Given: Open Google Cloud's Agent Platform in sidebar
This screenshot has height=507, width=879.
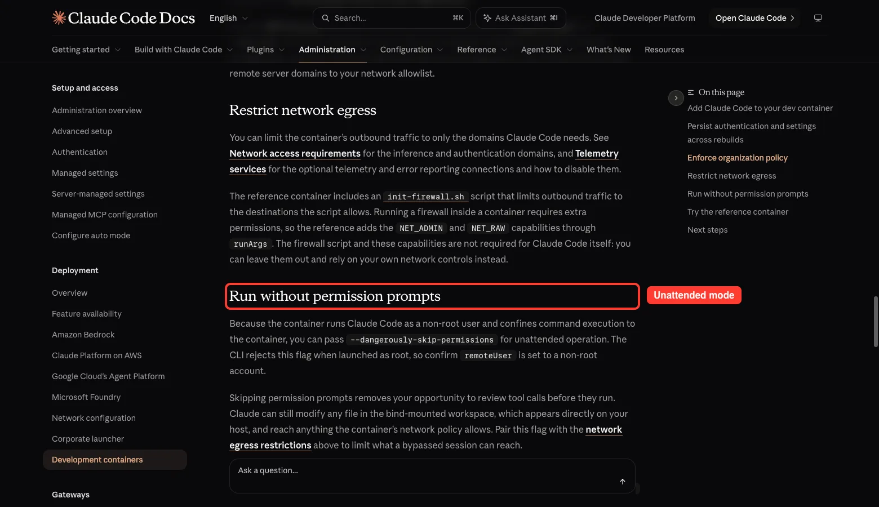Looking at the screenshot, I should [x=108, y=376].
